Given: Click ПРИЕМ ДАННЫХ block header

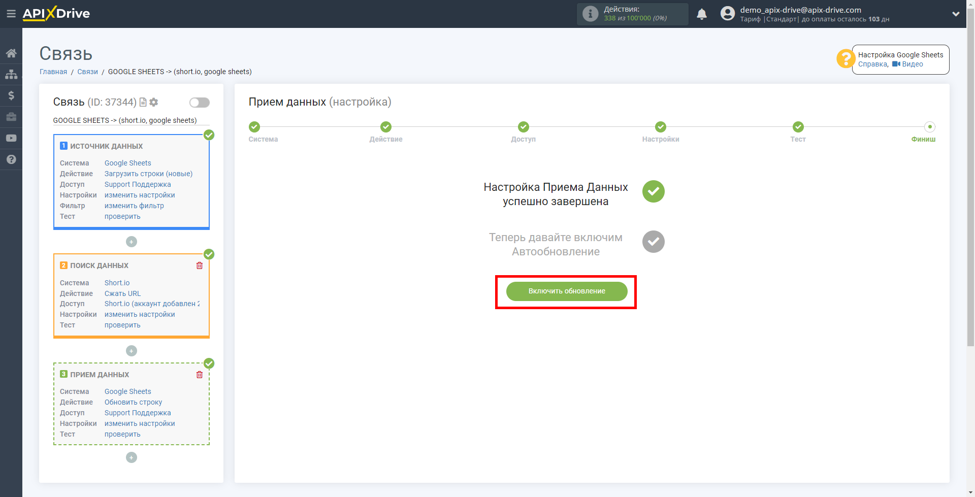Looking at the screenshot, I should (100, 375).
